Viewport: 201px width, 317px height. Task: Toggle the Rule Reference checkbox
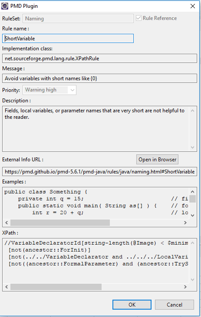click(x=138, y=18)
